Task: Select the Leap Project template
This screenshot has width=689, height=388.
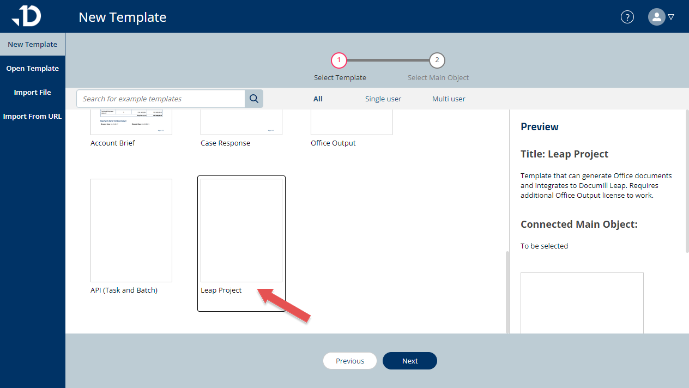Action: [241, 230]
